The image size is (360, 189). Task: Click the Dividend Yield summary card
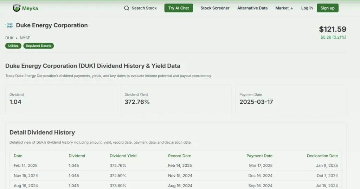click(175, 99)
